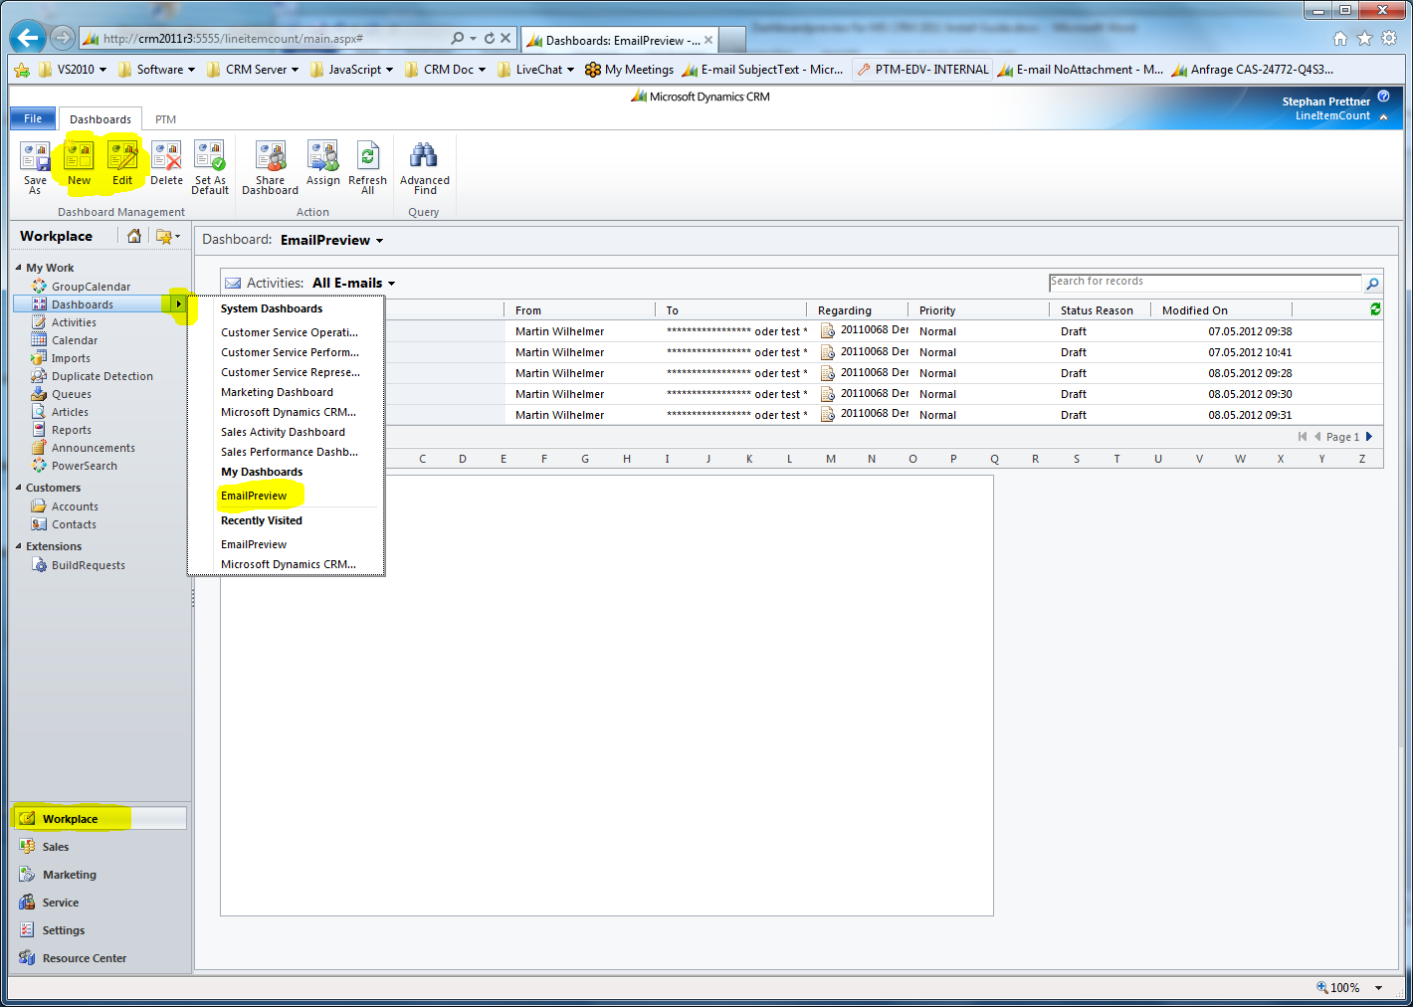Open the Dashboard EmailPreview dropdown

tap(379, 241)
